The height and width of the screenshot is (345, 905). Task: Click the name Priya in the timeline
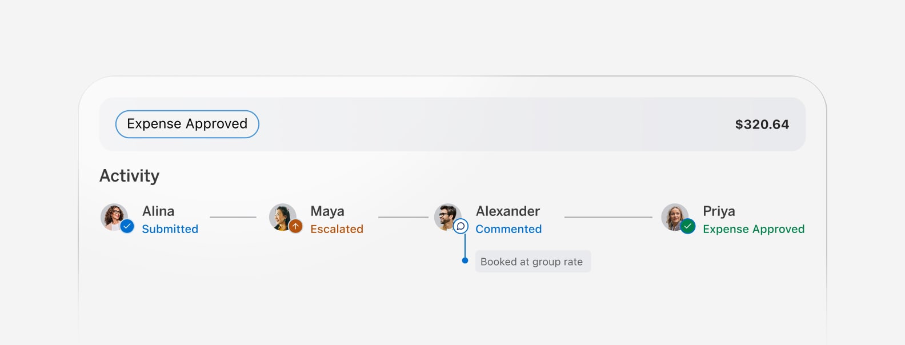[719, 212]
